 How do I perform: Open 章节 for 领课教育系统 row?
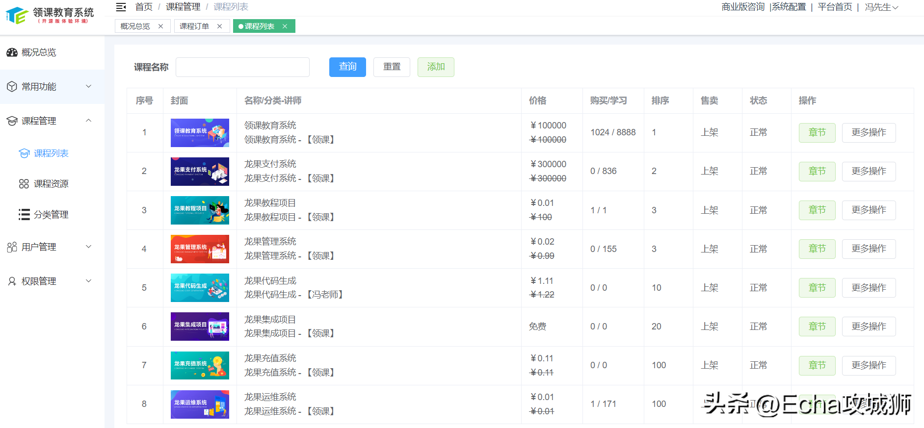click(x=817, y=133)
